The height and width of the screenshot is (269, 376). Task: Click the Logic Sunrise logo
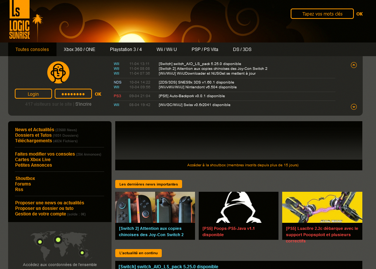click(x=20, y=20)
